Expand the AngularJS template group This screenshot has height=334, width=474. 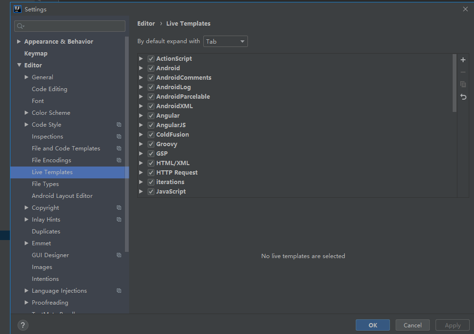[x=141, y=125]
